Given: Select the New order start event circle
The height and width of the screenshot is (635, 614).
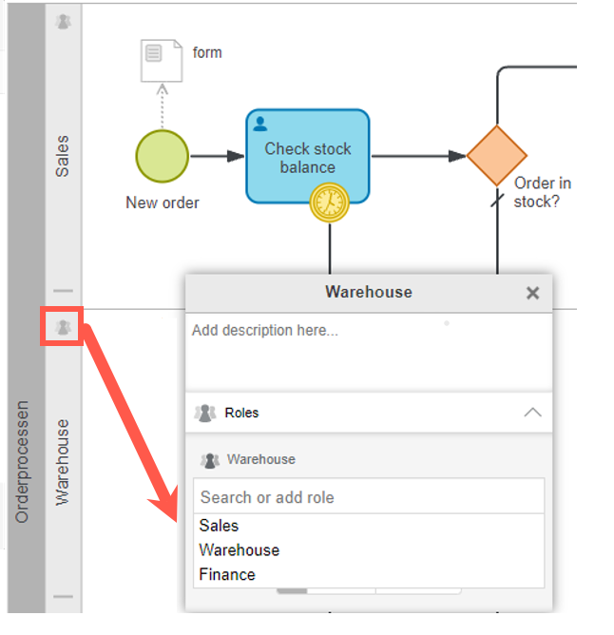Looking at the screenshot, I should coord(162,157).
